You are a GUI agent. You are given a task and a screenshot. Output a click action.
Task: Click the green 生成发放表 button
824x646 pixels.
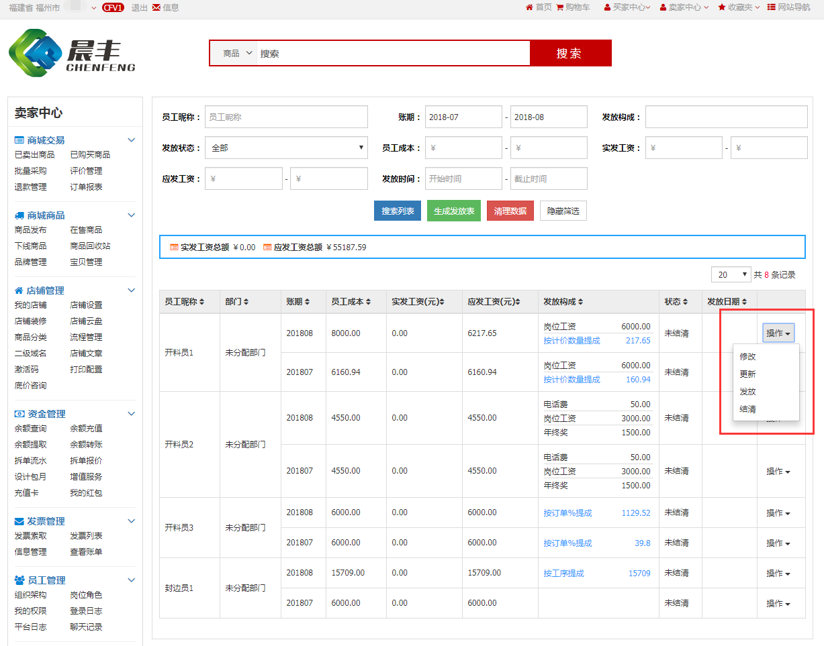coord(453,211)
